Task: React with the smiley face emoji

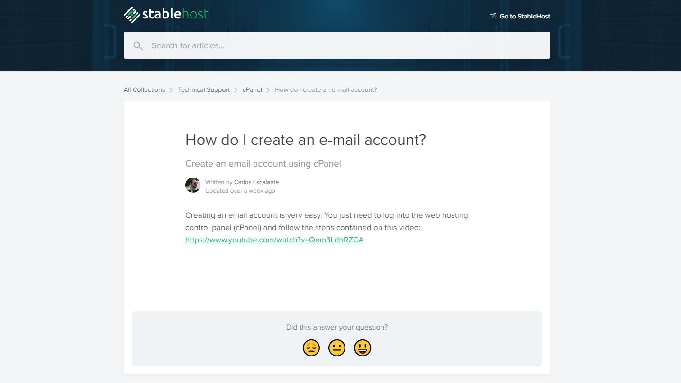Action: [363, 348]
